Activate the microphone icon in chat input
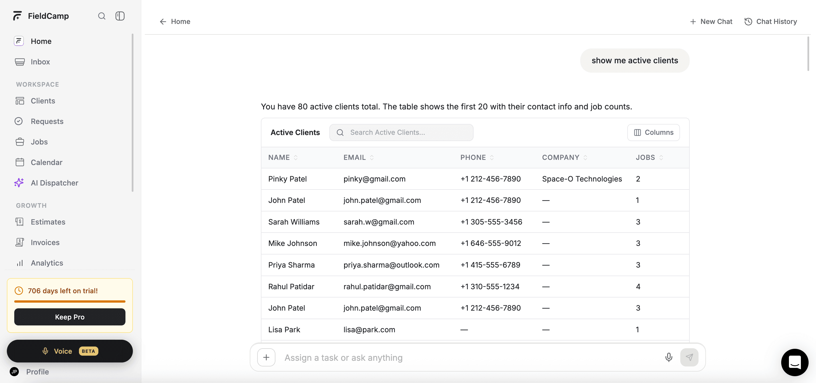The height and width of the screenshot is (383, 816). tap(668, 357)
